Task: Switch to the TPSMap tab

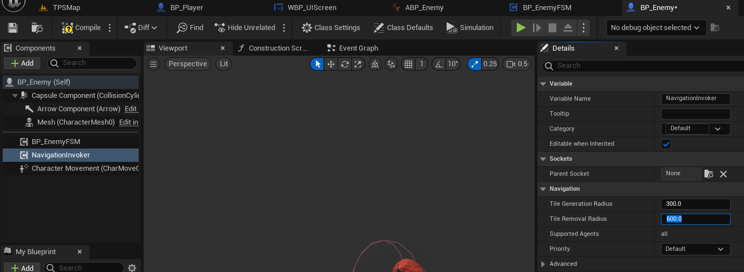Action: pos(66,8)
